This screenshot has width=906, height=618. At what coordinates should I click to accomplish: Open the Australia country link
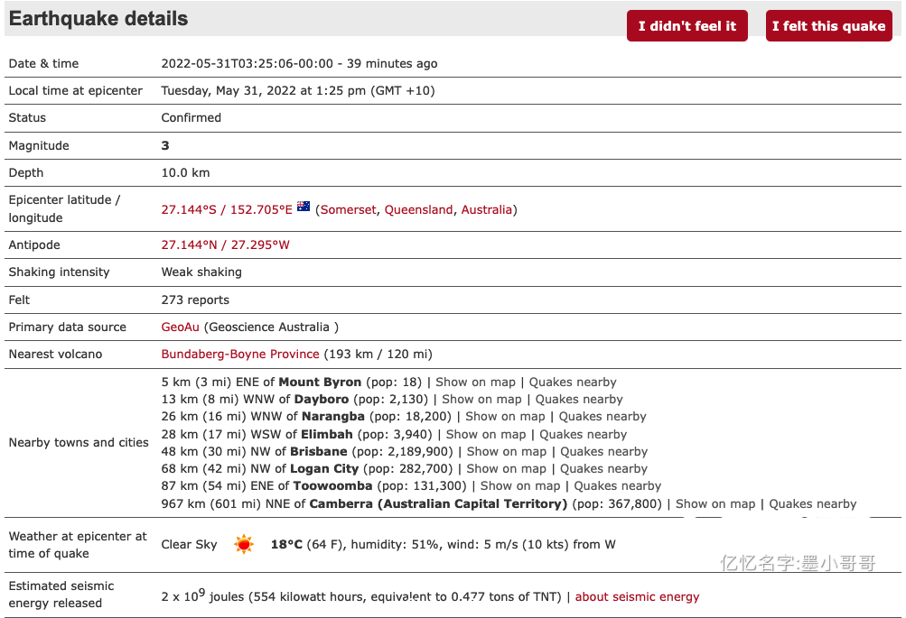click(x=487, y=209)
